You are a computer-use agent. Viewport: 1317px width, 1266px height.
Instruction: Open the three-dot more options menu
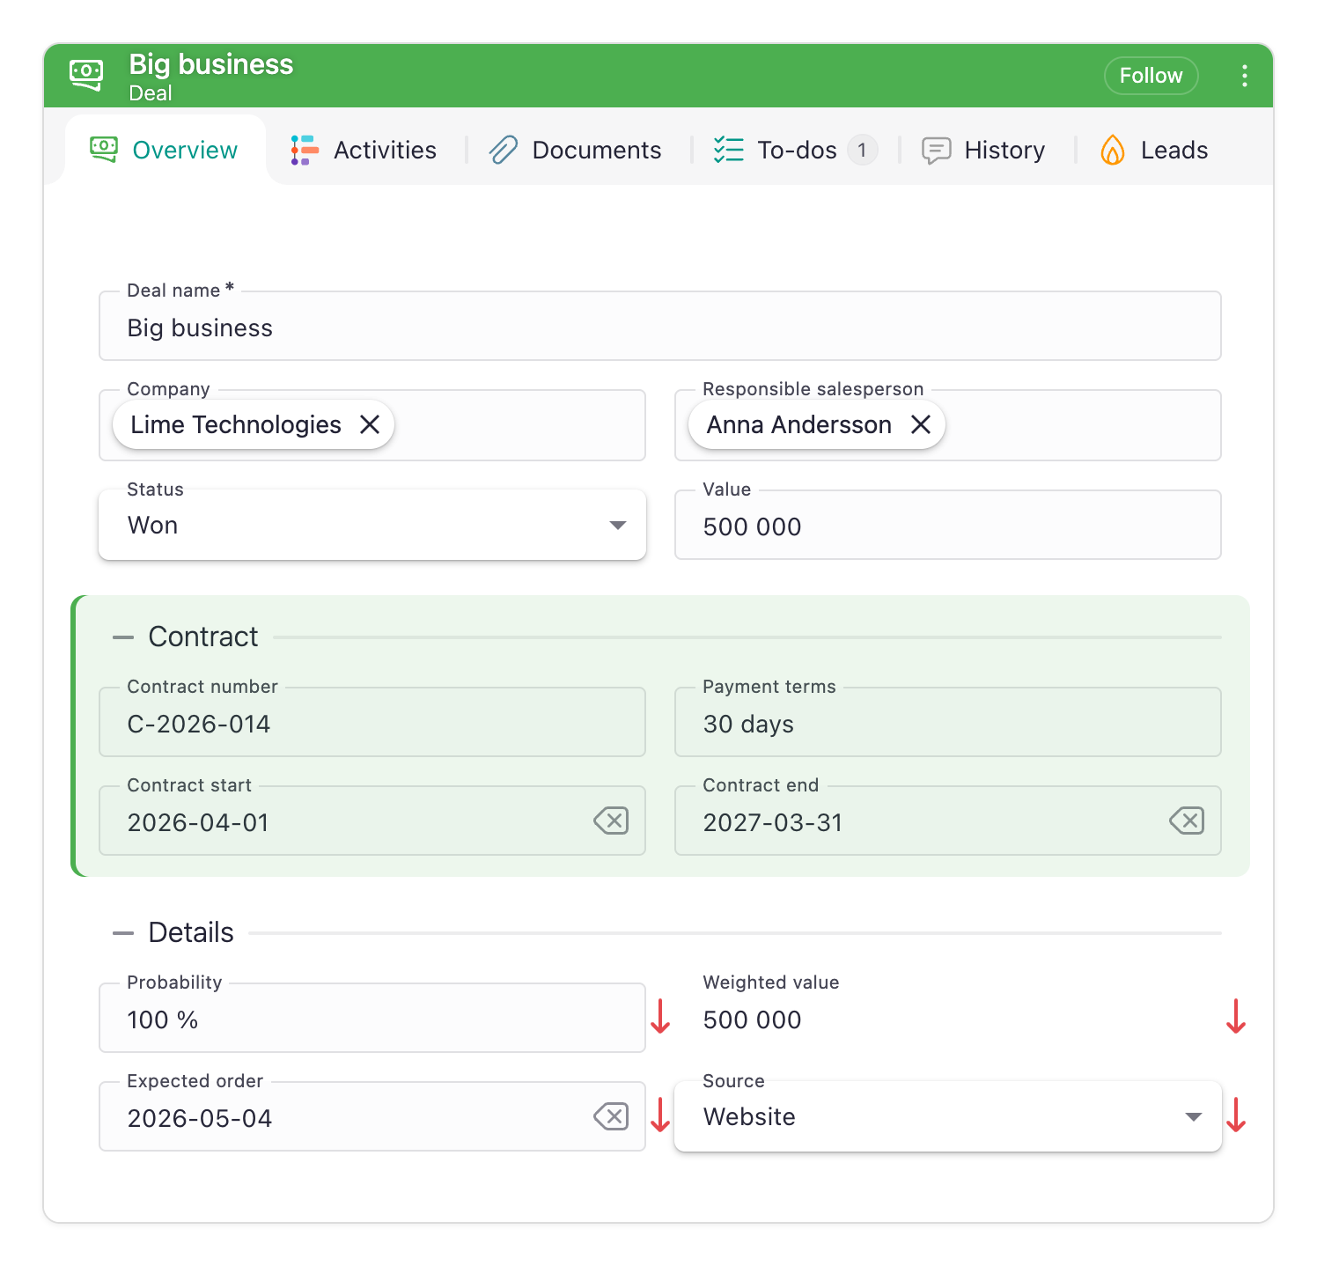[x=1244, y=76]
